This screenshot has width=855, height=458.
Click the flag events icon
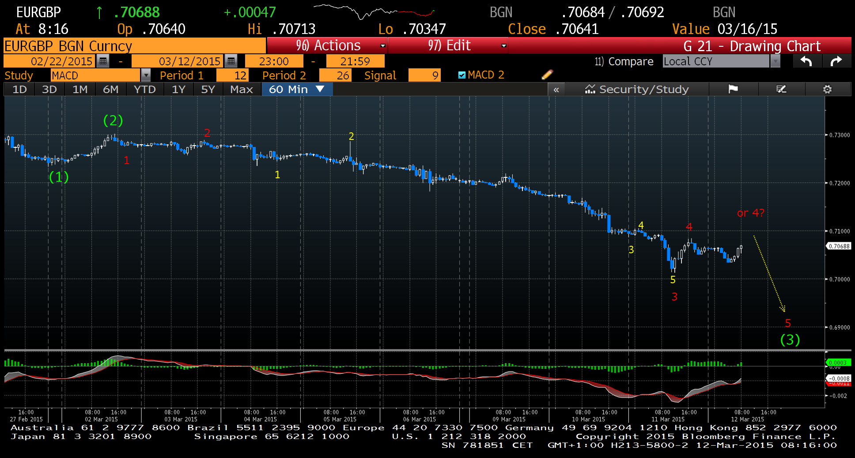733,90
